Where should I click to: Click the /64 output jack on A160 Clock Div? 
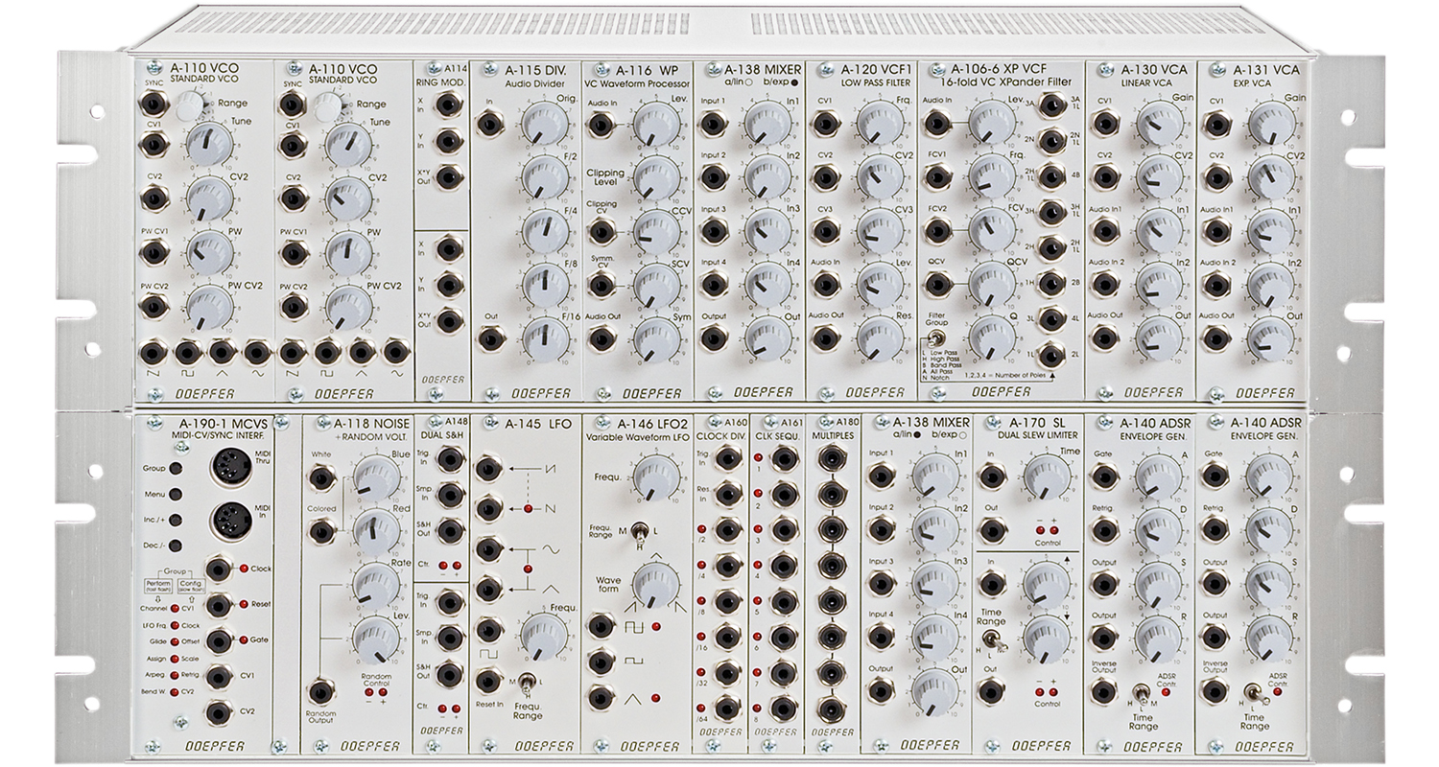727,709
